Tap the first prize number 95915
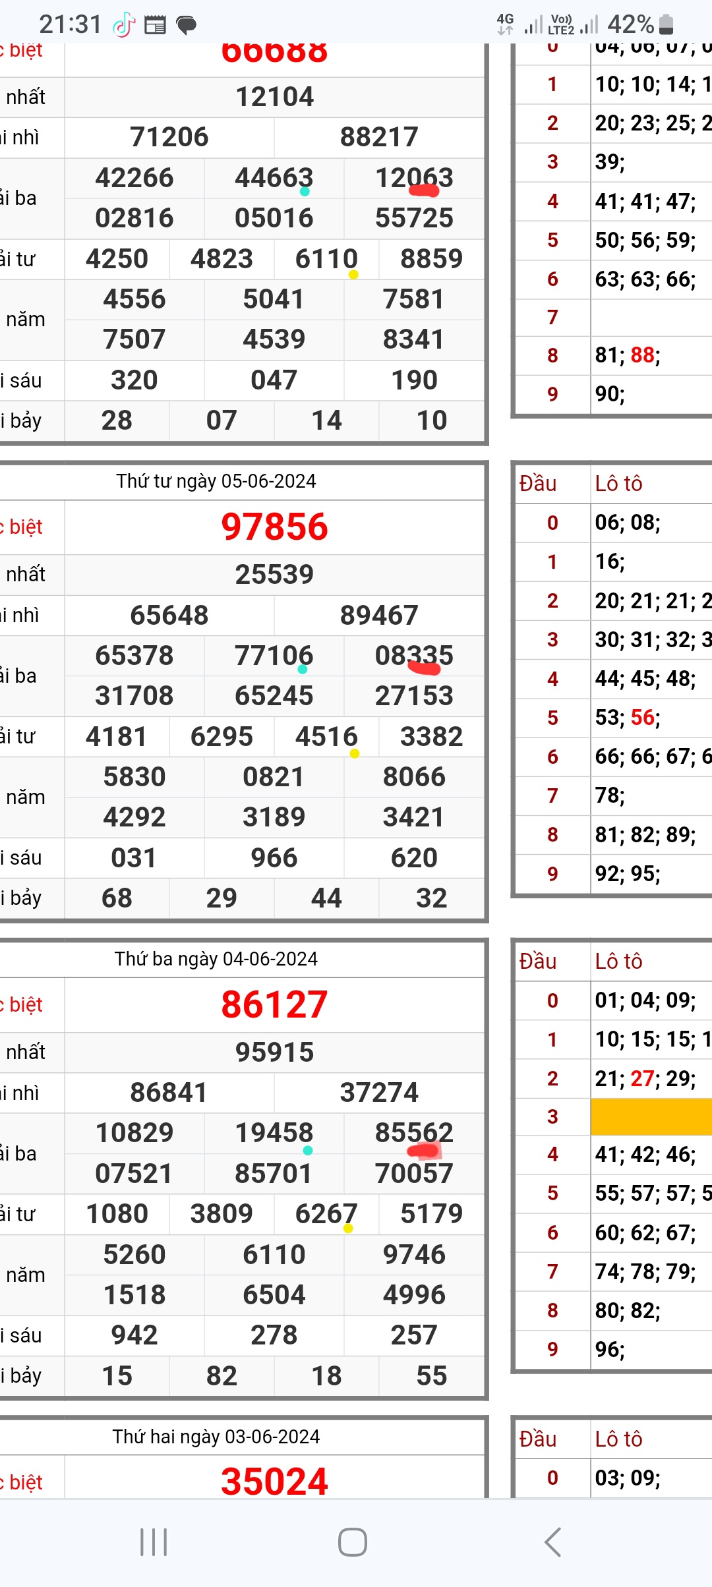This screenshot has width=712, height=1587. click(275, 1053)
